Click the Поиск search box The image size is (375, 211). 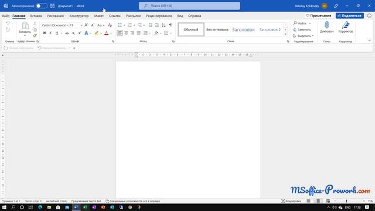(x=189, y=6)
